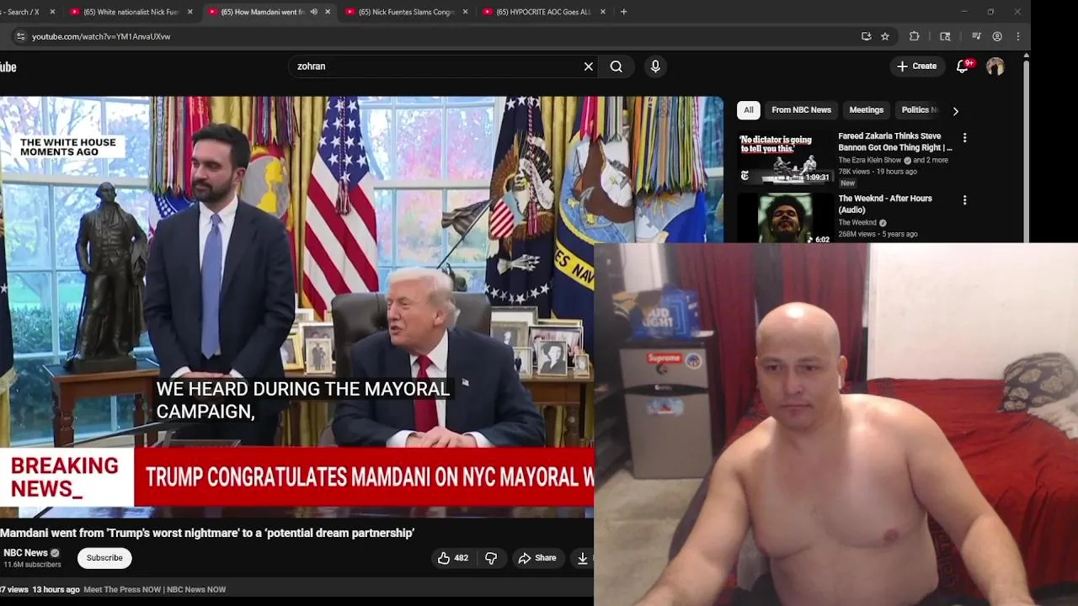The width and height of the screenshot is (1078, 606).
Task: Open the browser side panel icon
Action: [x=945, y=36]
